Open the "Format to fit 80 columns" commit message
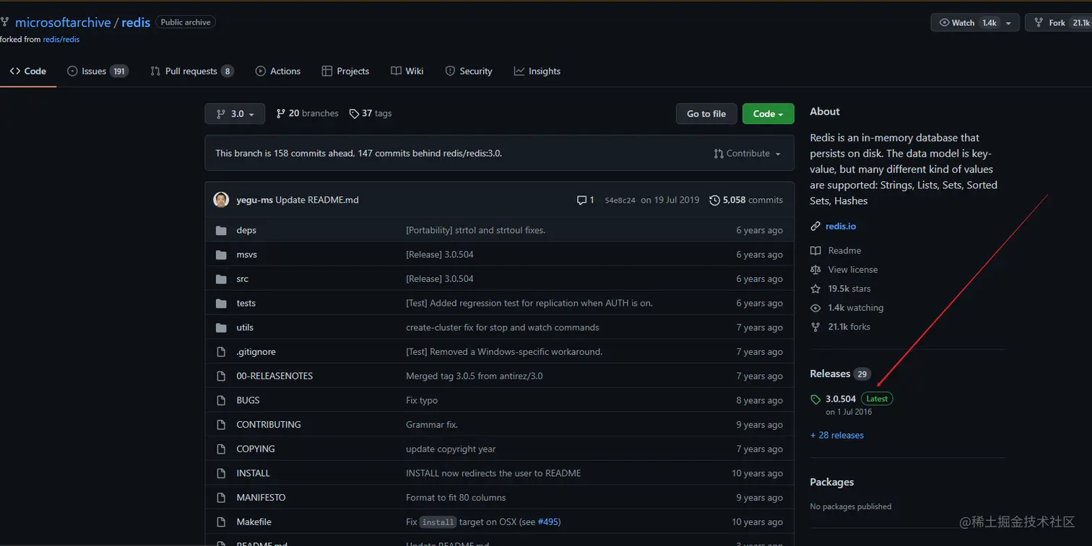Screen dimensions: 1092x546 (456, 498)
